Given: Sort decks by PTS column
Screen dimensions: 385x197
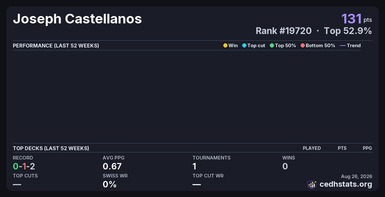Looking at the screenshot, I should [x=342, y=148].
